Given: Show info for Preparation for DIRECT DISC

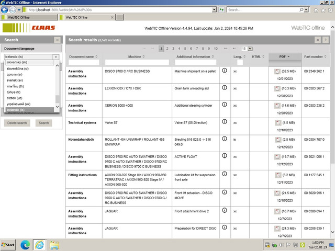Looking at the screenshot, I should tap(225, 227).
